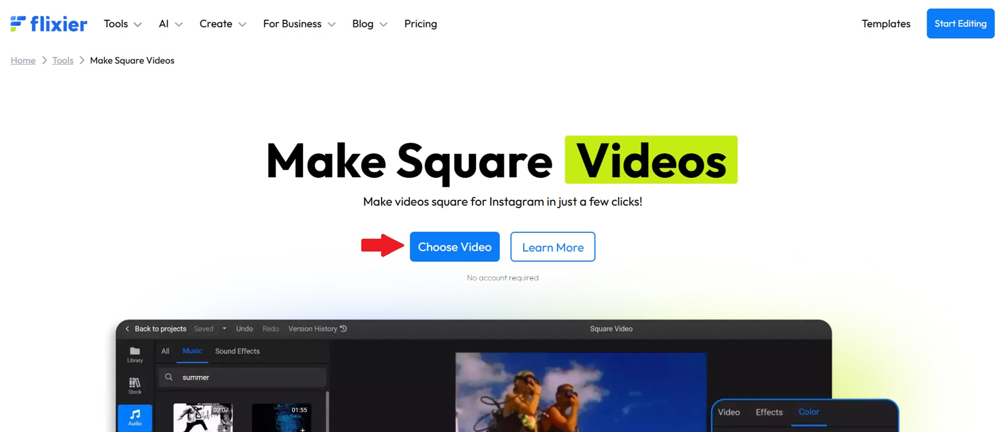The image size is (1007, 432).
Task: Open the Color properties tab
Action: [x=809, y=412]
